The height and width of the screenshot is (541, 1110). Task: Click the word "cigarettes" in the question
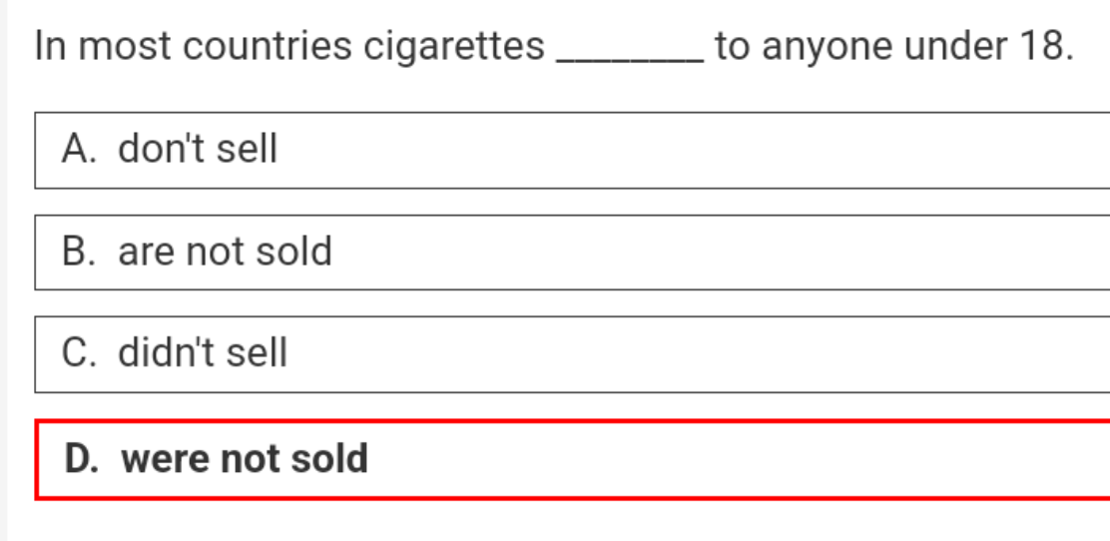coord(453,47)
